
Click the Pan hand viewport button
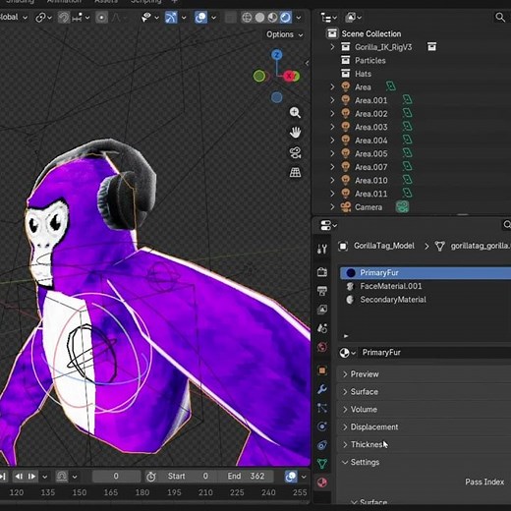coord(295,133)
